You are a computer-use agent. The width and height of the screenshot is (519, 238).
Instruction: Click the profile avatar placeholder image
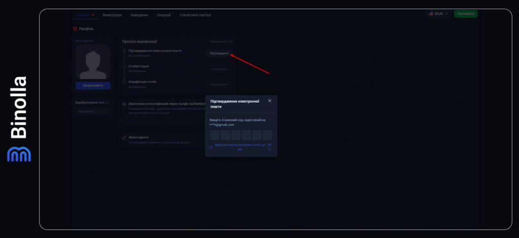coord(93,62)
